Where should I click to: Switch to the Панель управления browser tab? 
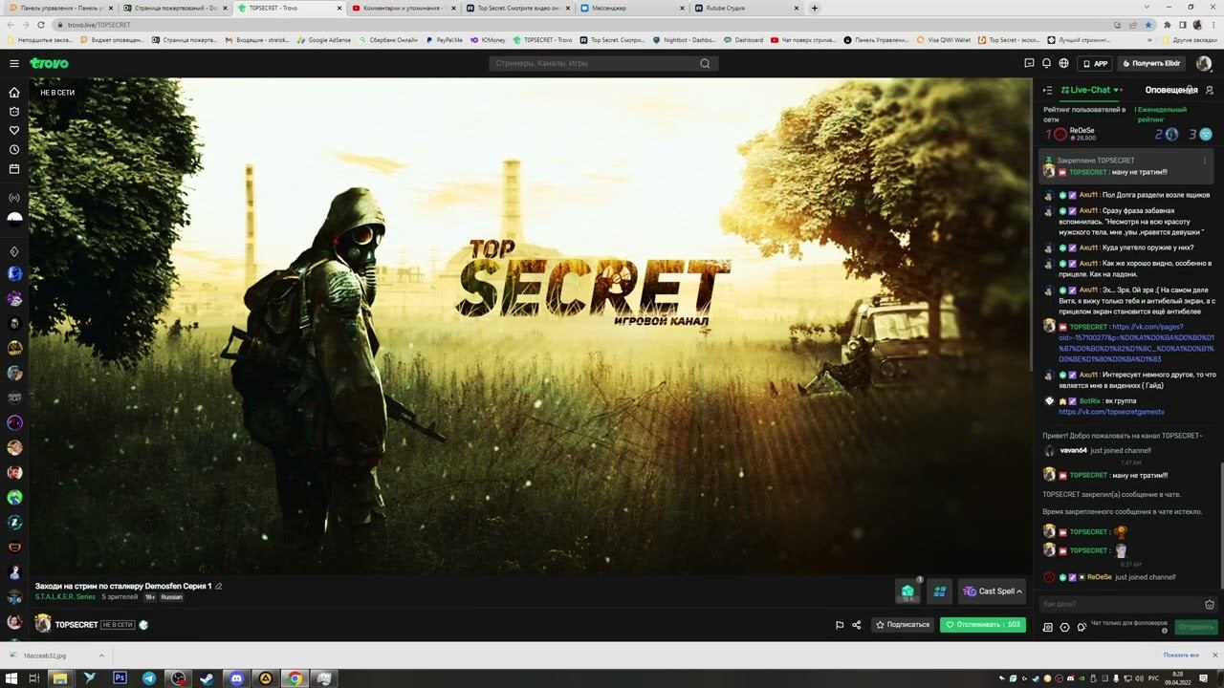click(x=61, y=8)
